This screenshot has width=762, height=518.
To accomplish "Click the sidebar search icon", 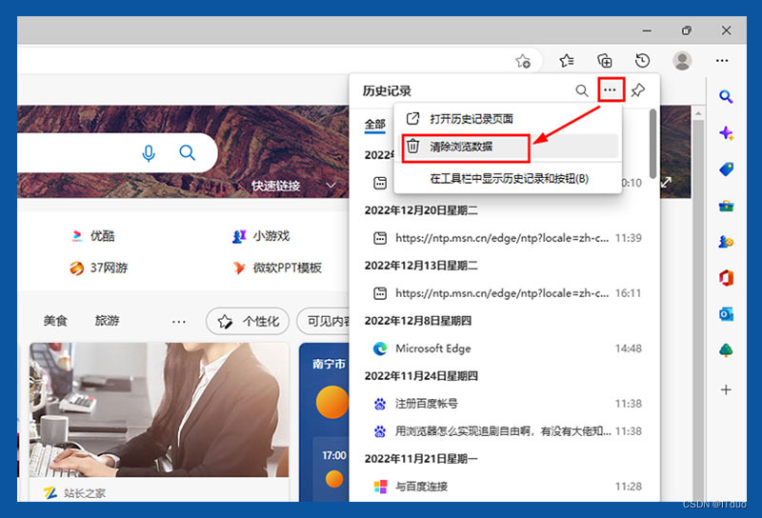I will point(726,97).
